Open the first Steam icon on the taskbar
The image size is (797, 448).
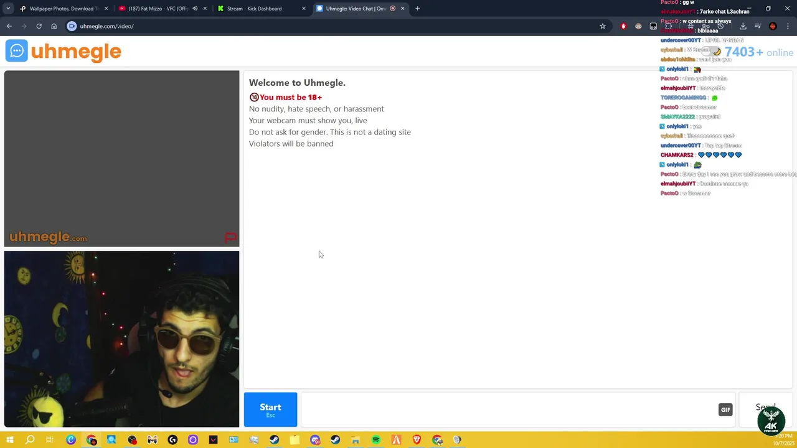click(274, 440)
